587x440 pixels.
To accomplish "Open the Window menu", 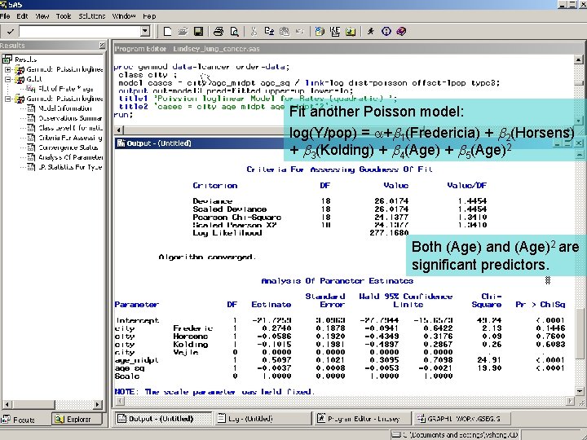I will pos(124,16).
